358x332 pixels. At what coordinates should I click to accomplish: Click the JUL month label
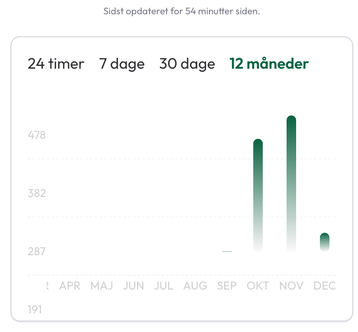tap(164, 286)
